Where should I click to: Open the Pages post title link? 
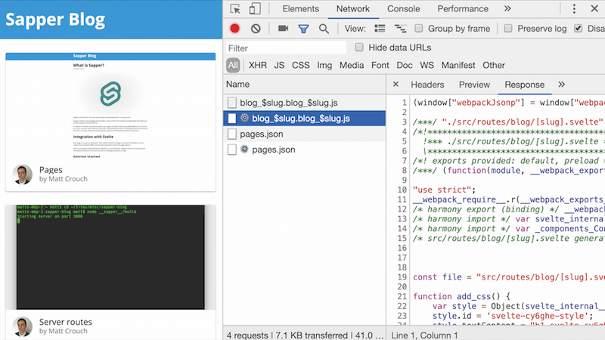(x=51, y=169)
